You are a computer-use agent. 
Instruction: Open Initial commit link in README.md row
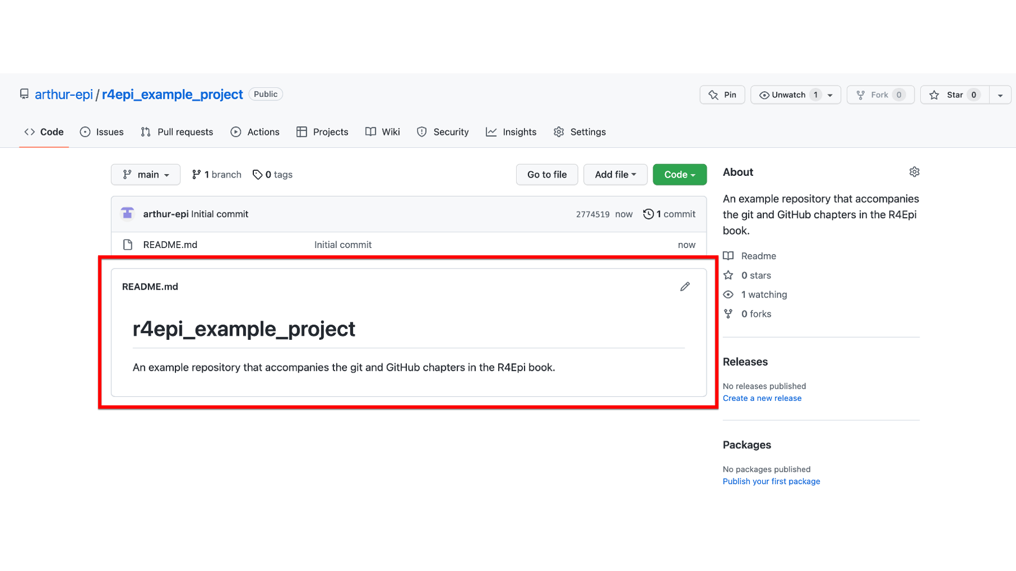(343, 245)
